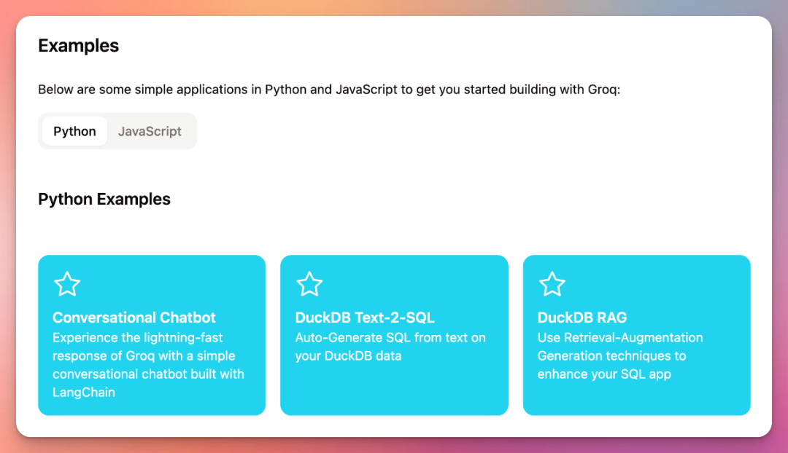This screenshot has width=788, height=453.
Task: Switch to the Python tab
Action: tap(74, 131)
